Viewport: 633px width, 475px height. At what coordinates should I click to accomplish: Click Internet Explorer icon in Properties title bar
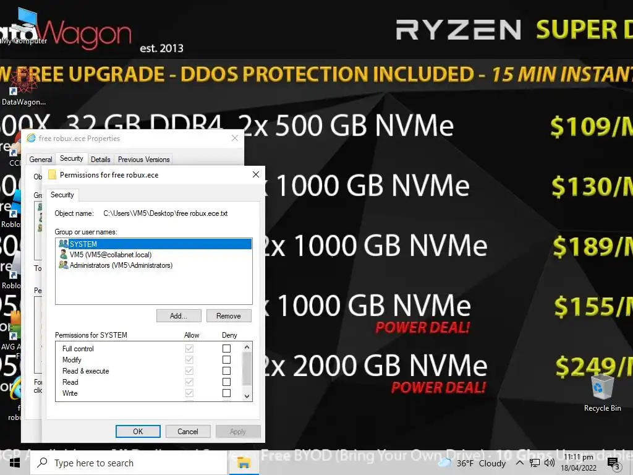click(x=31, y=138)
